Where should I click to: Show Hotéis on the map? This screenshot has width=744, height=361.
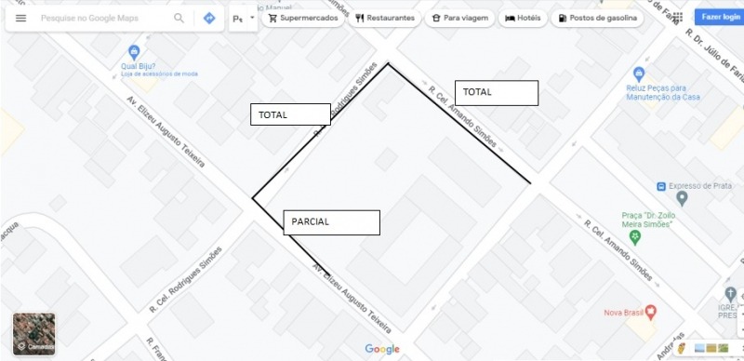click(x=523, y=18)
